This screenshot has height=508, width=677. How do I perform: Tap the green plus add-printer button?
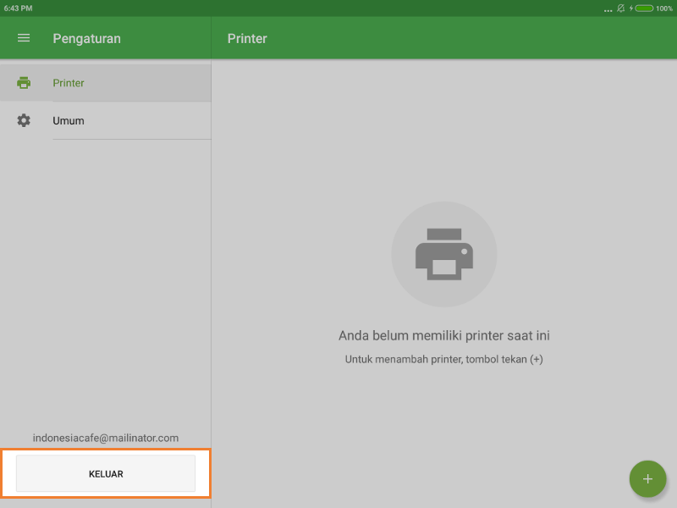point(647,478)
